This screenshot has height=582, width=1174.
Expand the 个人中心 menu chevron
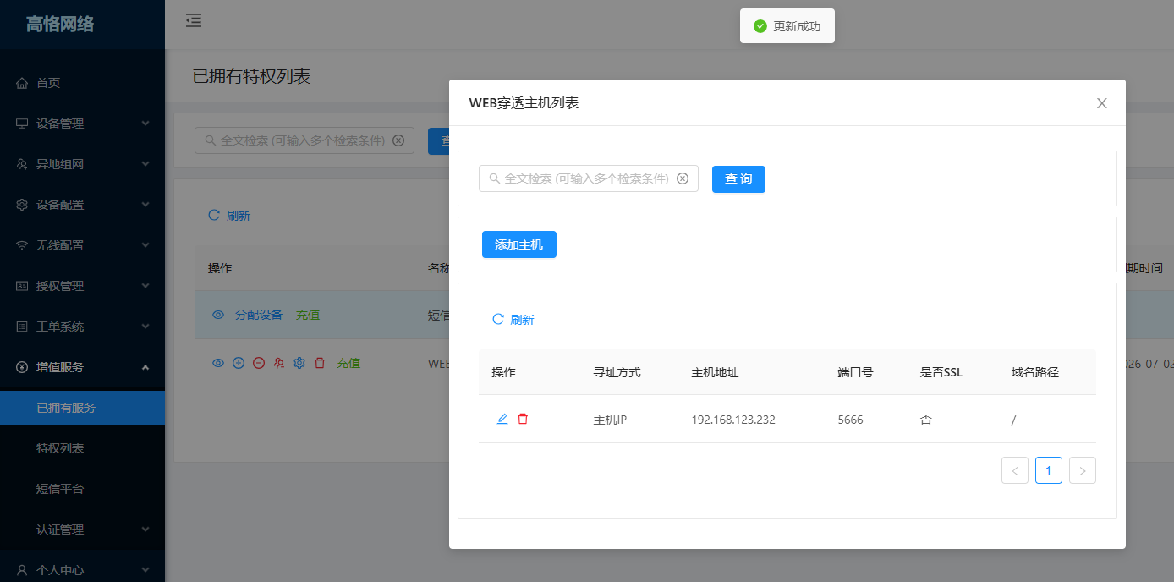(145, 570)
